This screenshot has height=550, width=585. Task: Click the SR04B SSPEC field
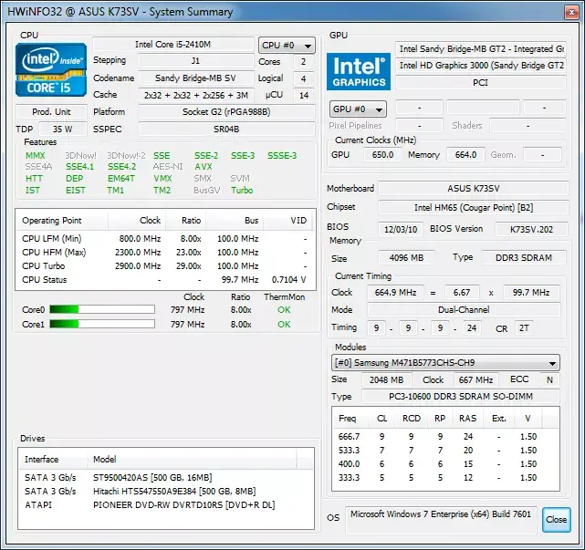[x=226, y=129]
